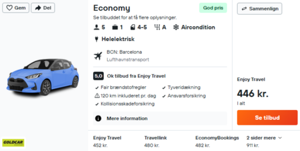Click the car doors icon
Image resolution: width=300 pixels, height=151 pixels.
tap(133, 27)
